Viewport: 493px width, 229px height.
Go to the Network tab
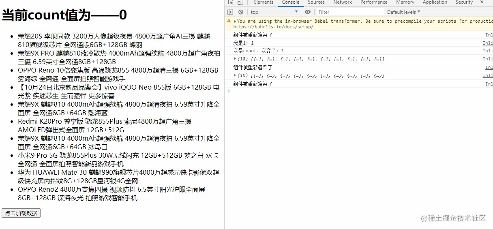click(343, 2)
